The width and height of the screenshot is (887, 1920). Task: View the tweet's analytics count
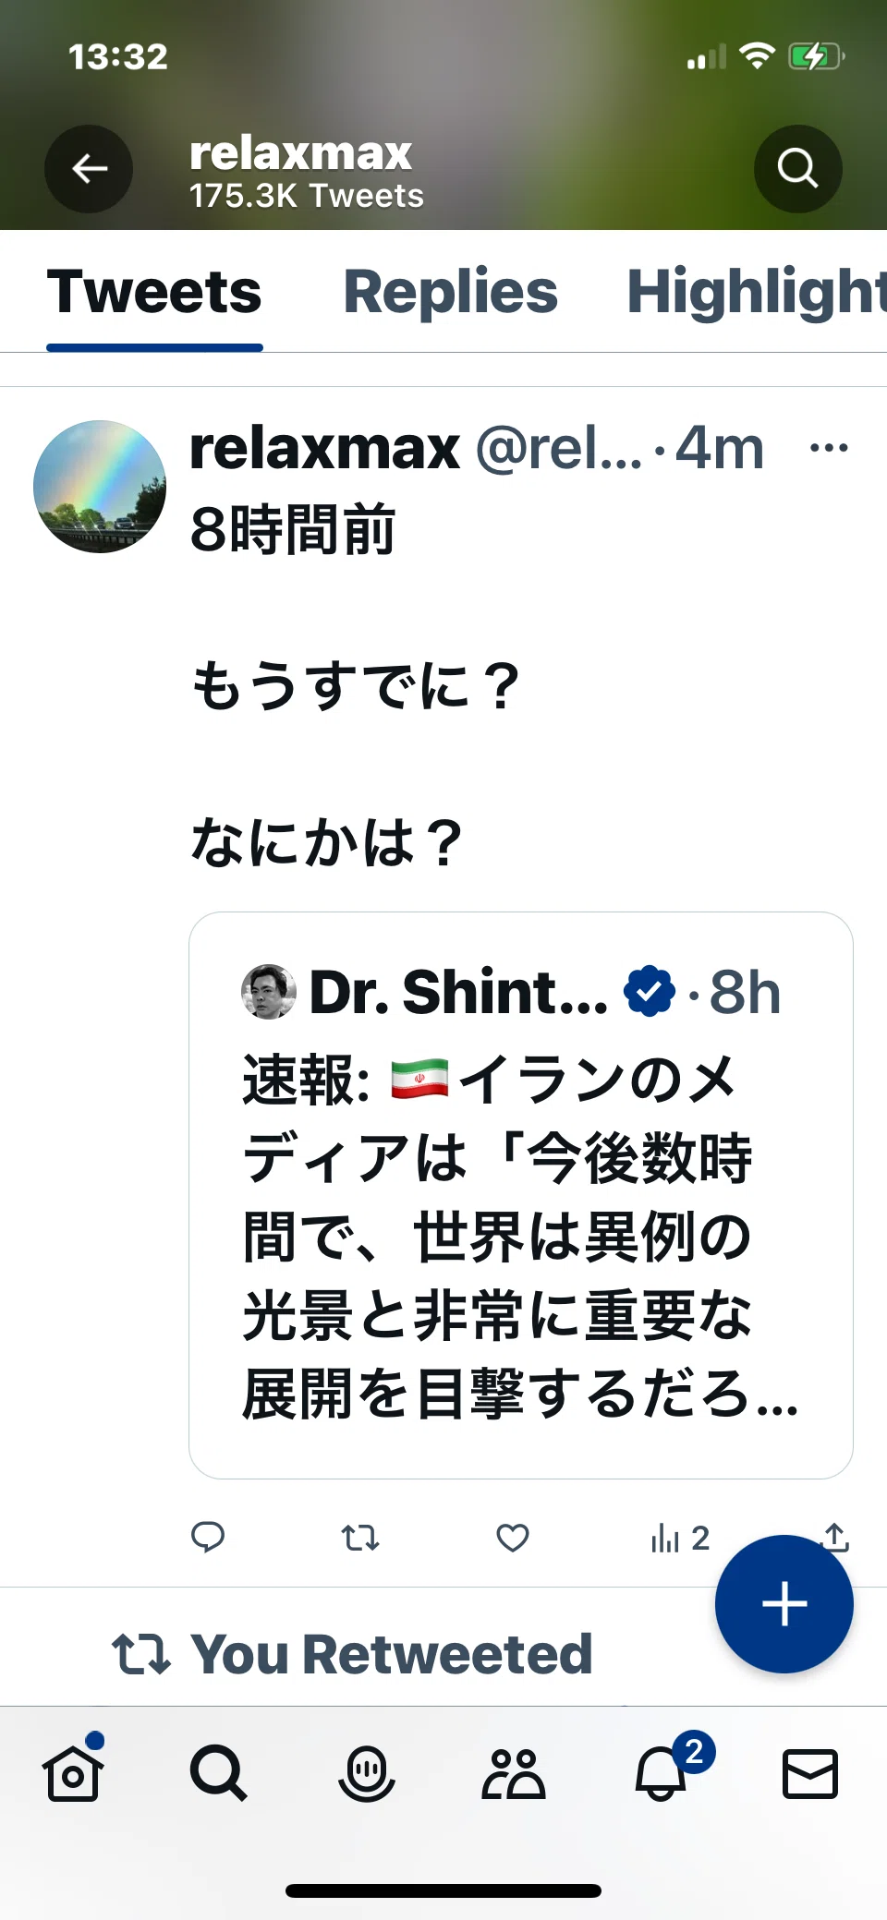tap(680, 1538)
